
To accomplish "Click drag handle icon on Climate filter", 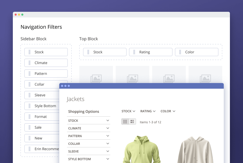I will pyautogui.click(x=30, y=63).
